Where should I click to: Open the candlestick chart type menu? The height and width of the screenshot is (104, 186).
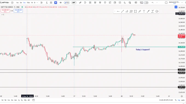click(x=42, y=3)
